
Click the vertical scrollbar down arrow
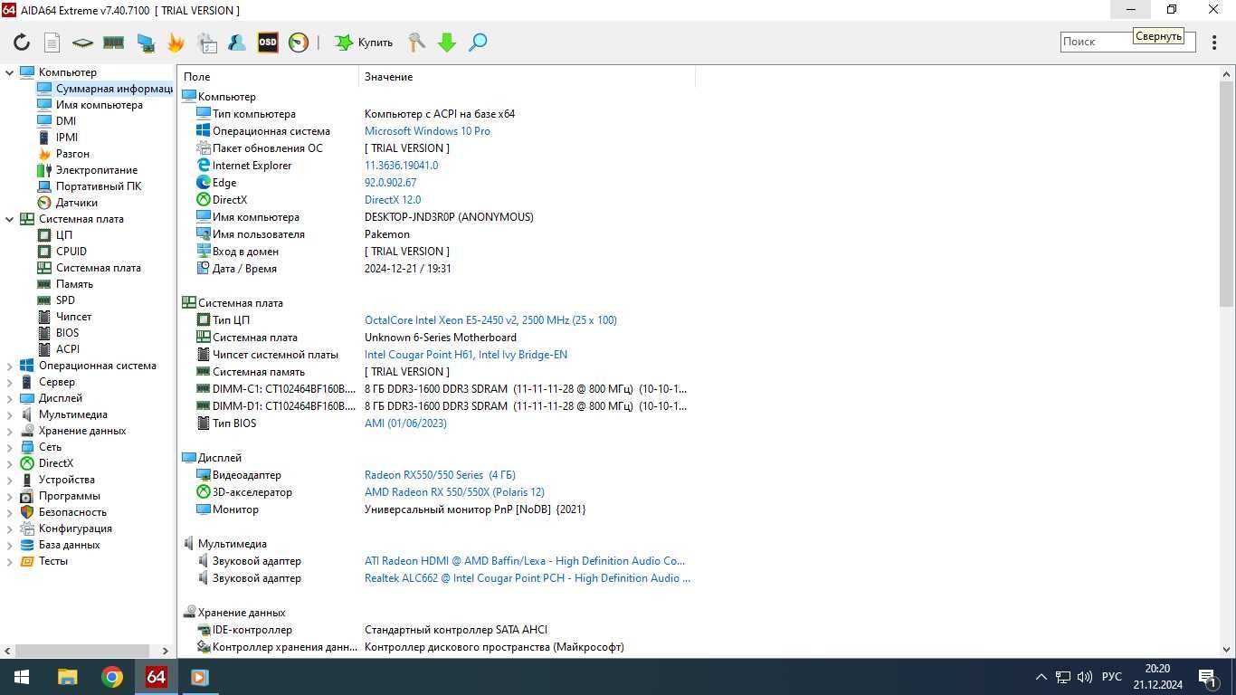pos(1227,649)
